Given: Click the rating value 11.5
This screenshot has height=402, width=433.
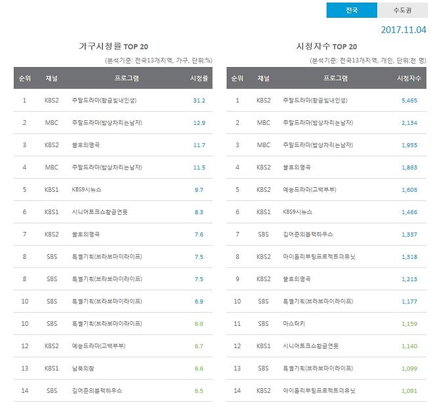Looking at the screenshot, I should pyautogui.click(x=199, y=167).
